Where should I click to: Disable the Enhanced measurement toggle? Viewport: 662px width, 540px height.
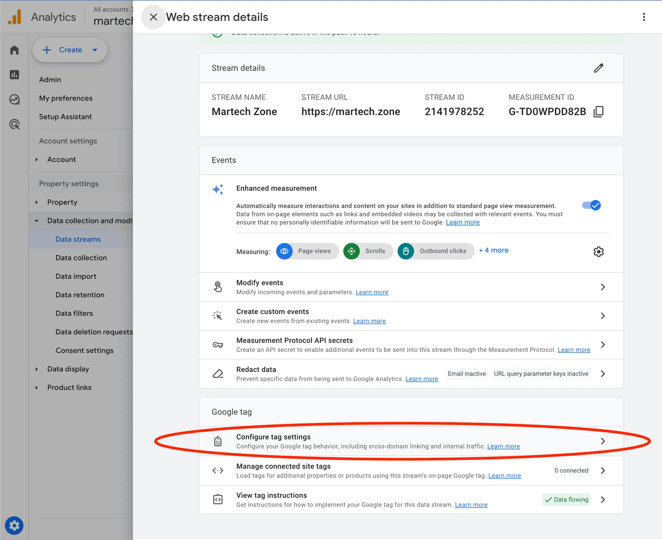(591, 205)
